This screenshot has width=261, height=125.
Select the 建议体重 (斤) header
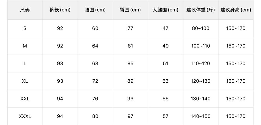pyautogui.click(x=201, y=10)
